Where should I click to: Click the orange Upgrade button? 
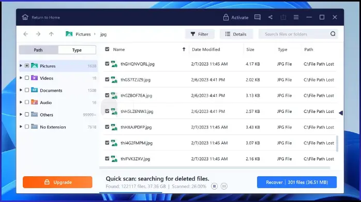pos(57,182)
